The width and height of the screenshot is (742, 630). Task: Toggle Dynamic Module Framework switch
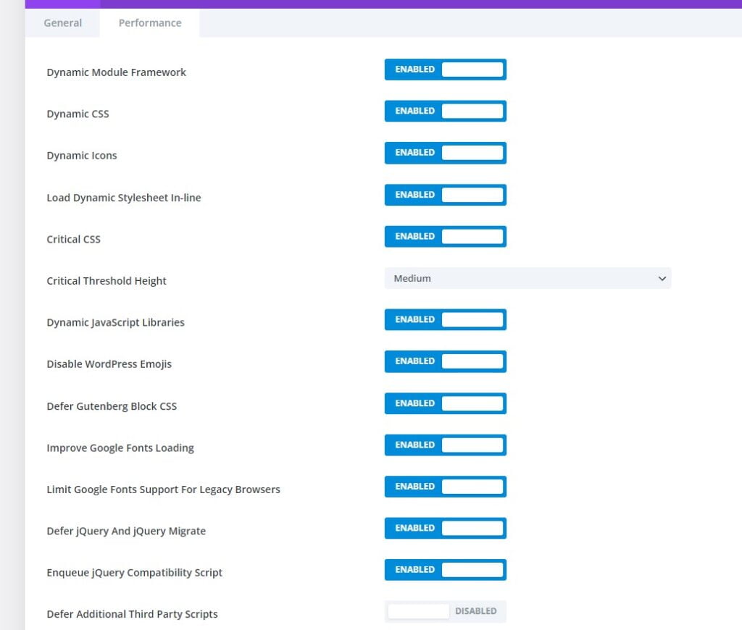click(x=446, y=70)
